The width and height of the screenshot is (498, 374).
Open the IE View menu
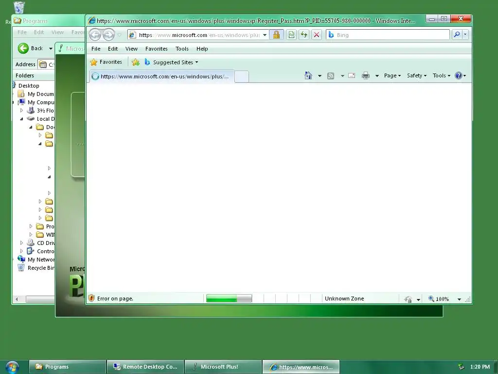(131, 49)
